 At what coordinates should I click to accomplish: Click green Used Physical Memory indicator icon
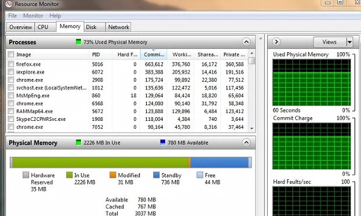pos(79,42)
